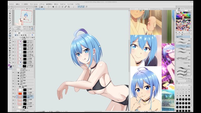The height and width of the screenshot is (113, 201).
Task: Select the Fill bucket tool in tool palette
Action: click(10, 48)
